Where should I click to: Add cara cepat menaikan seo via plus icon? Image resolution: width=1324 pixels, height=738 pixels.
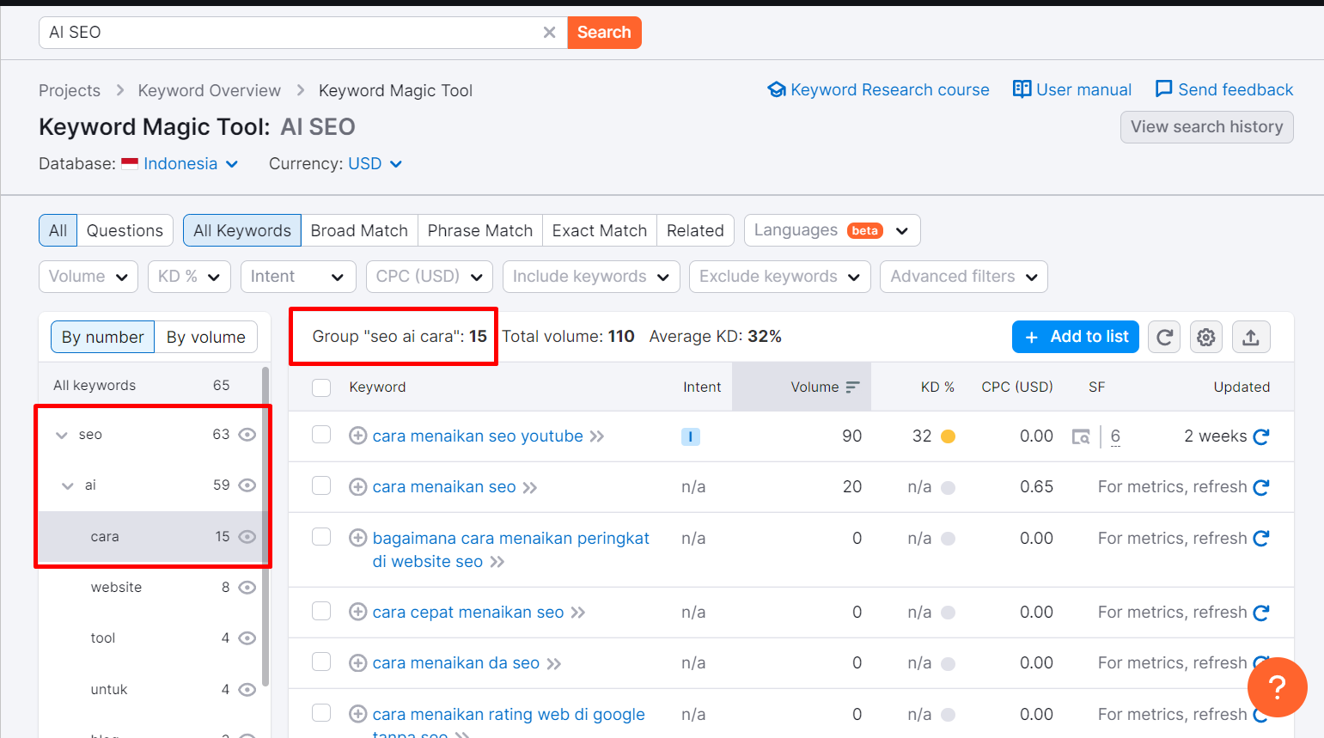(x=358, y=612)
